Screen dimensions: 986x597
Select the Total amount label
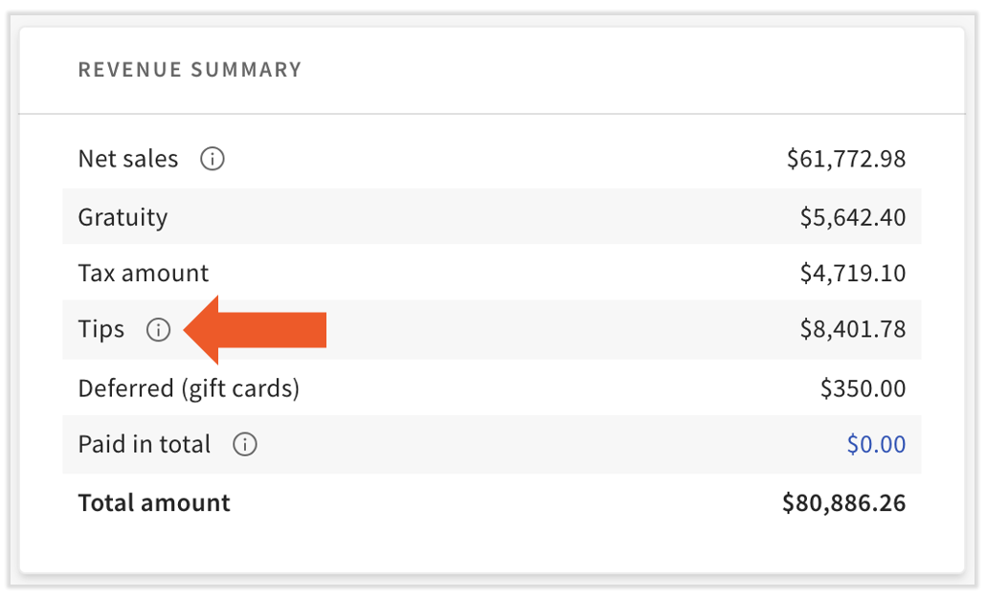pos(153,502)
